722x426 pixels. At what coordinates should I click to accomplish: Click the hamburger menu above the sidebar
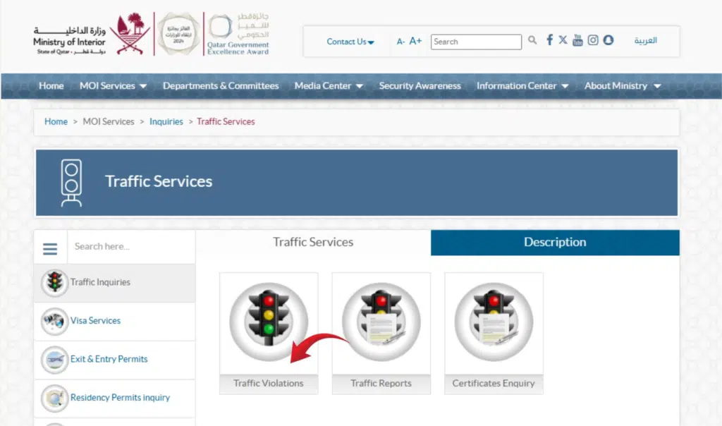click(50, 247)
